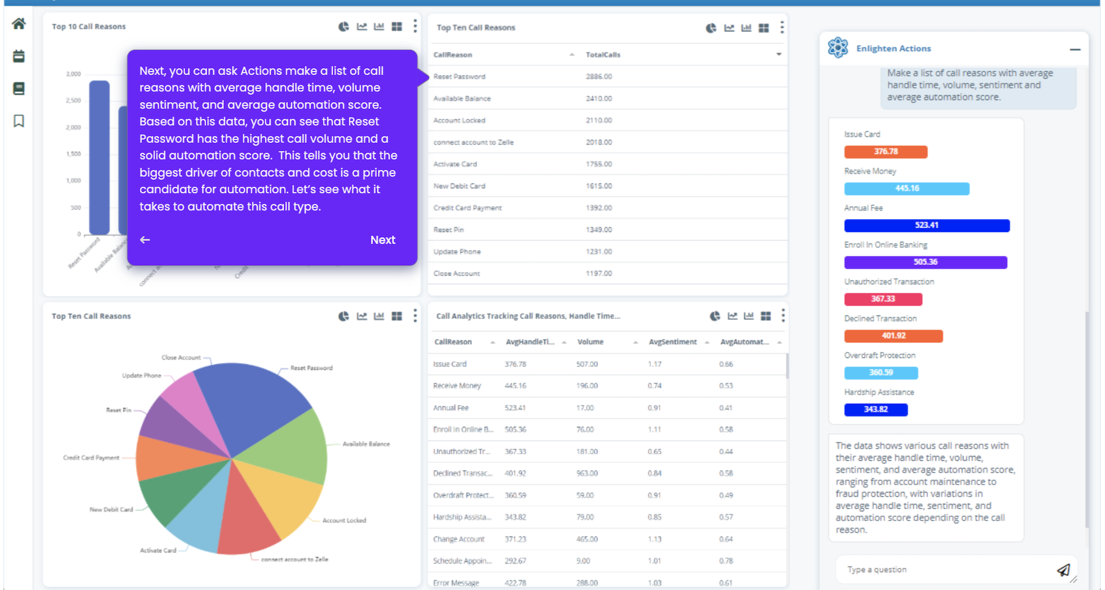Image resolution: width=1105 pixels, height=590 pixels.
Task: Open the calendar icon in sidebar
Action: 19,56
